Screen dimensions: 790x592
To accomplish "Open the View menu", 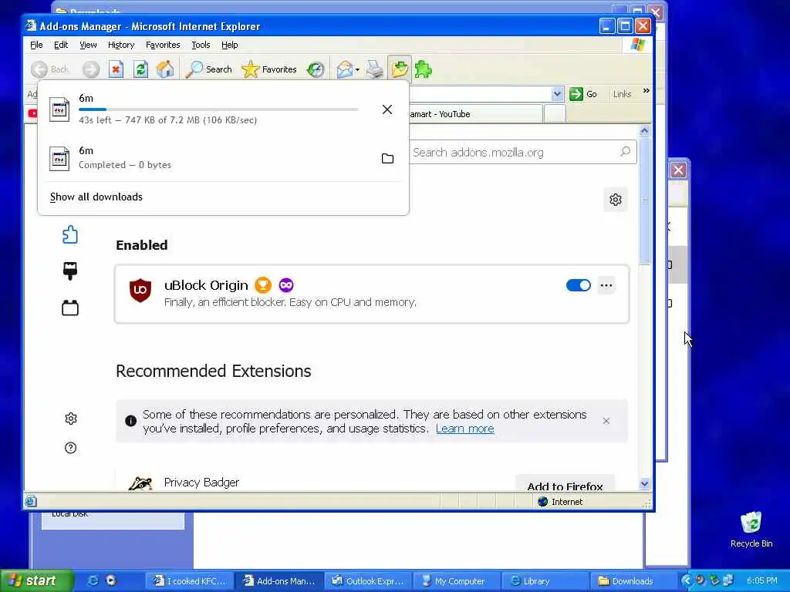I will point(88,45).
